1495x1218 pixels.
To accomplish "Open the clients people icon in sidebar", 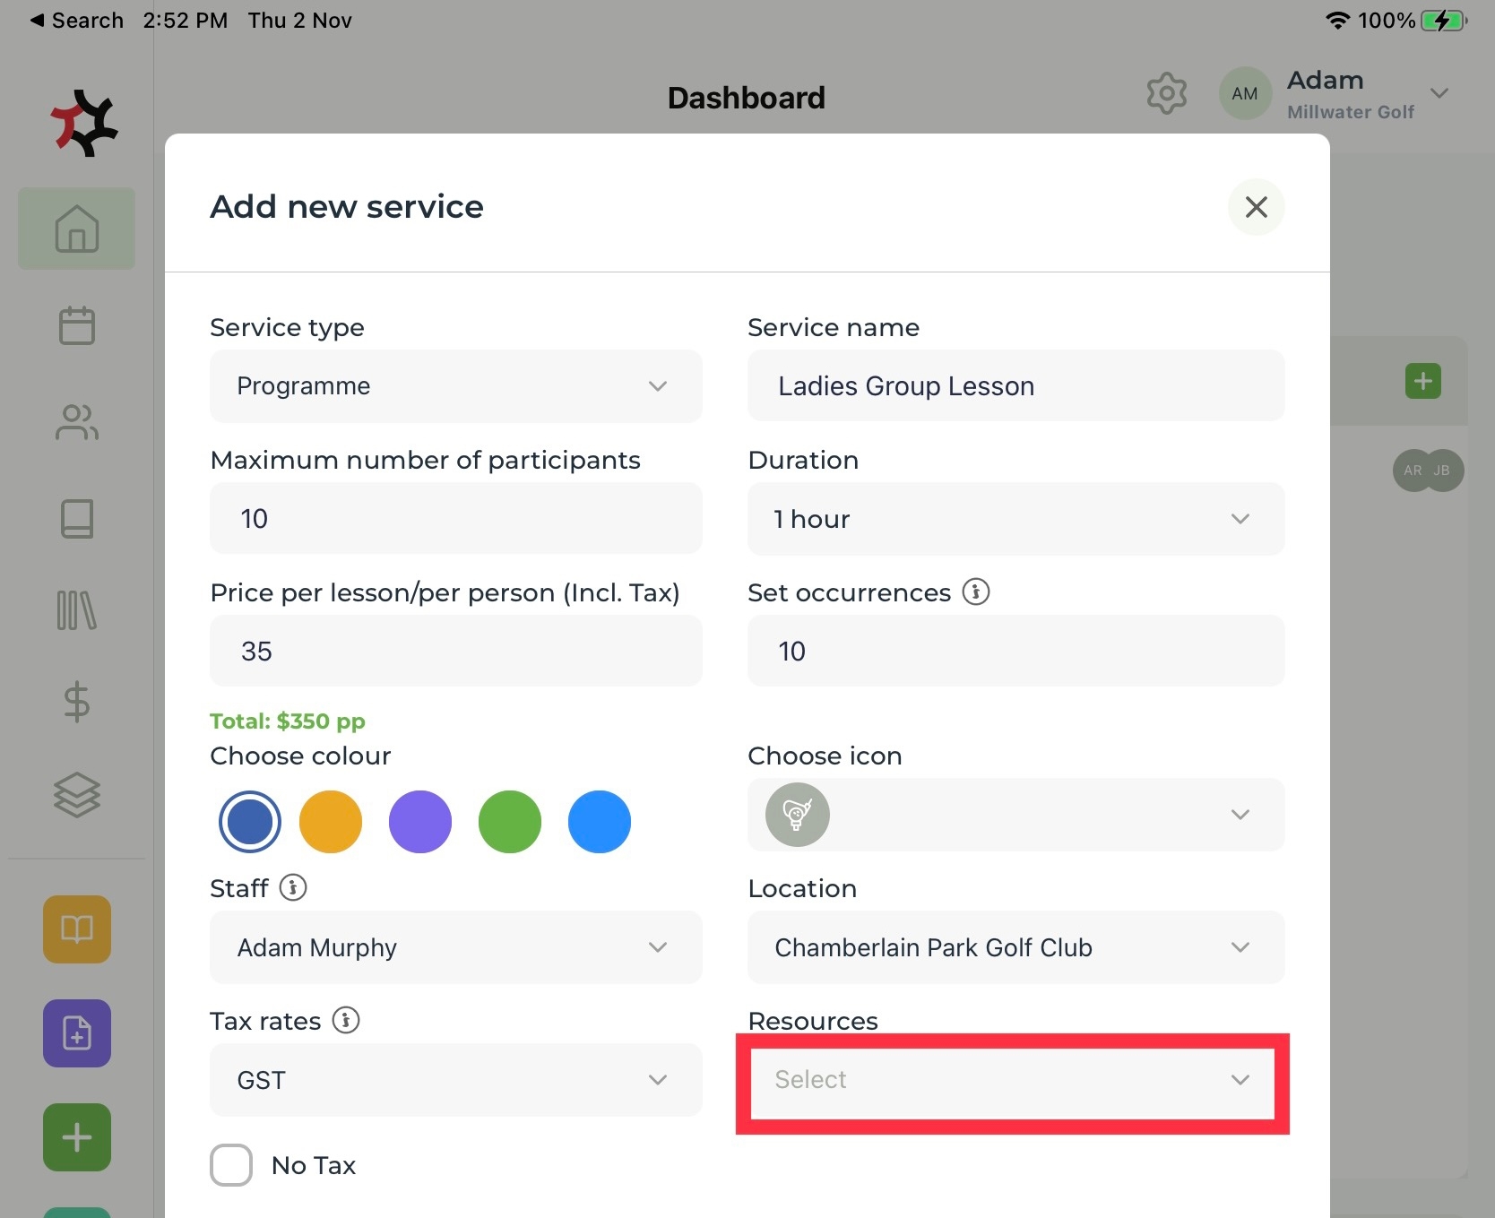I will 77,422.
